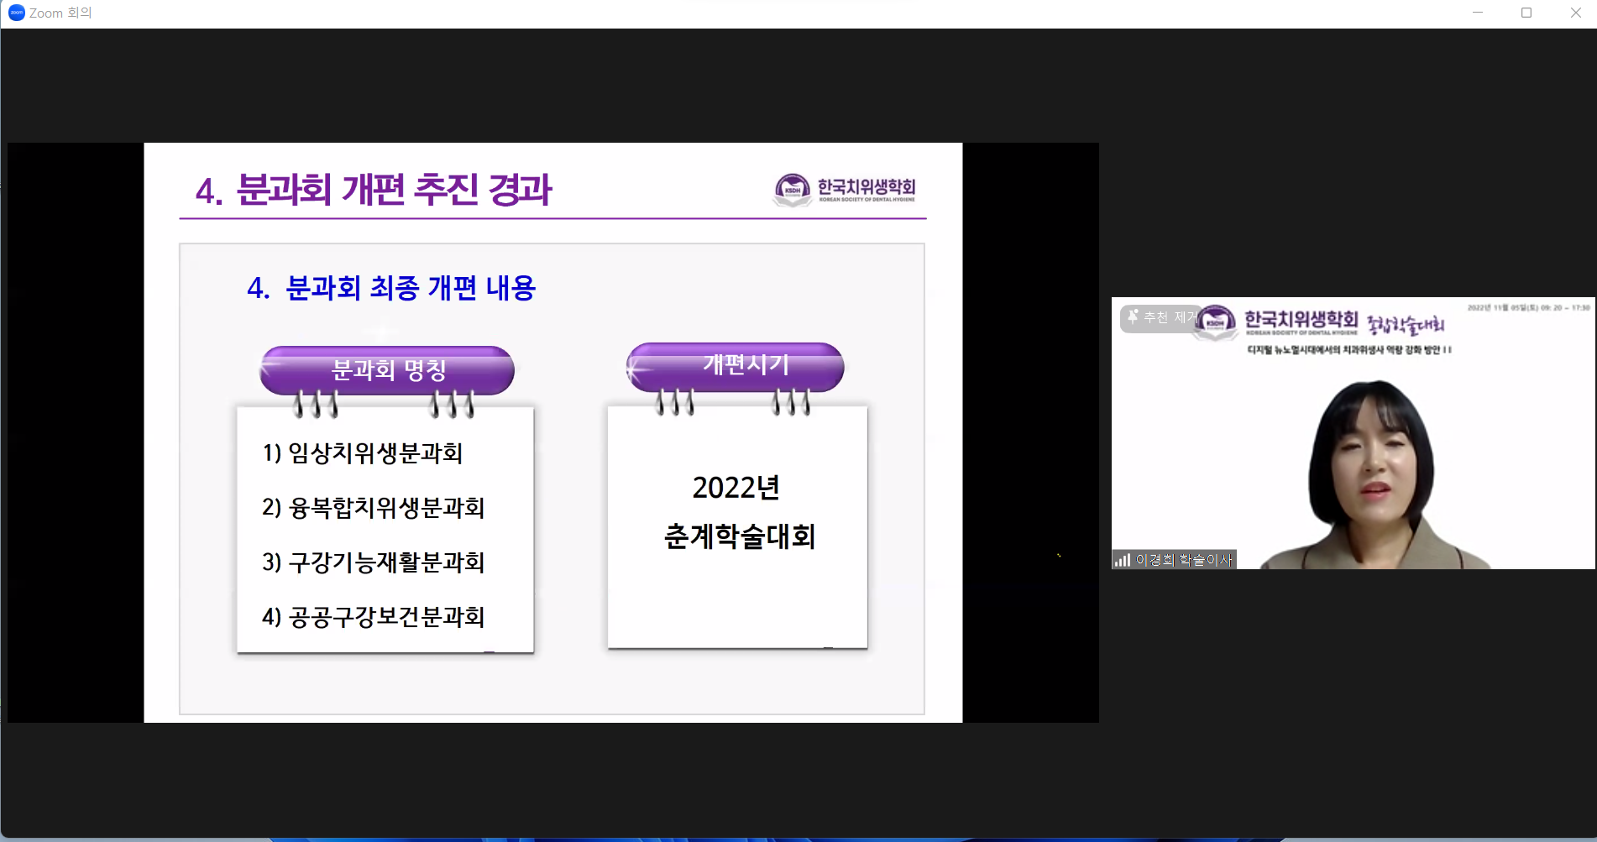Select the 2) 융복합치위생분과회 list item
Viewport: 1597px width, 842px height.
pos(374,508)
